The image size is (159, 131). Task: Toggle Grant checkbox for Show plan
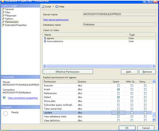click(118, 101)
